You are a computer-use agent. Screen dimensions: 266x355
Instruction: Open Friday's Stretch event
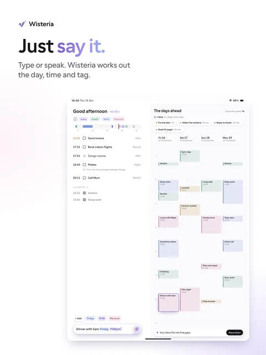pos(168,164)
